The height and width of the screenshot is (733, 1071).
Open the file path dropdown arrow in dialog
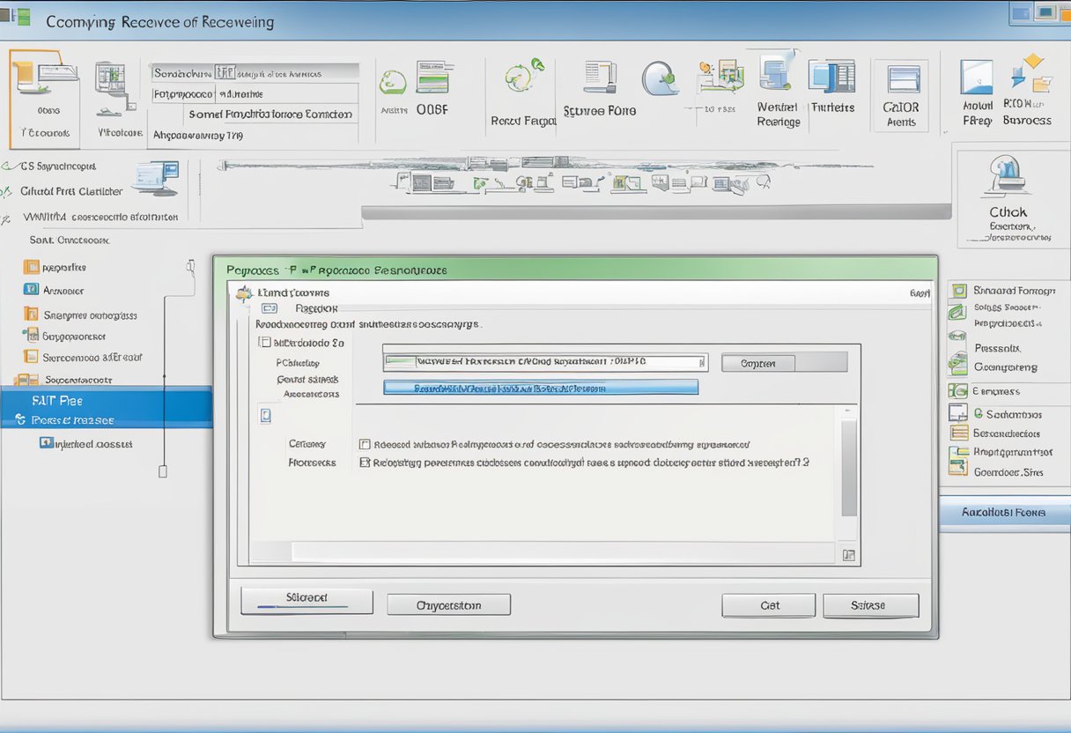(702, 361)
